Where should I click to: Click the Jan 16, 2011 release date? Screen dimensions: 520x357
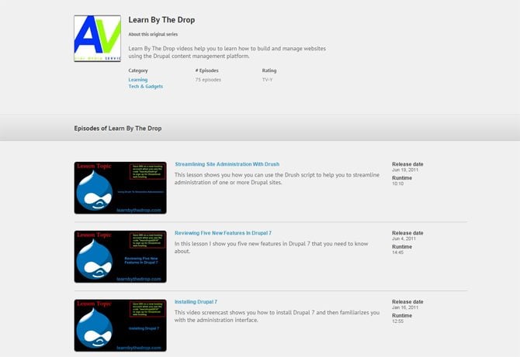tap(404, 307)
